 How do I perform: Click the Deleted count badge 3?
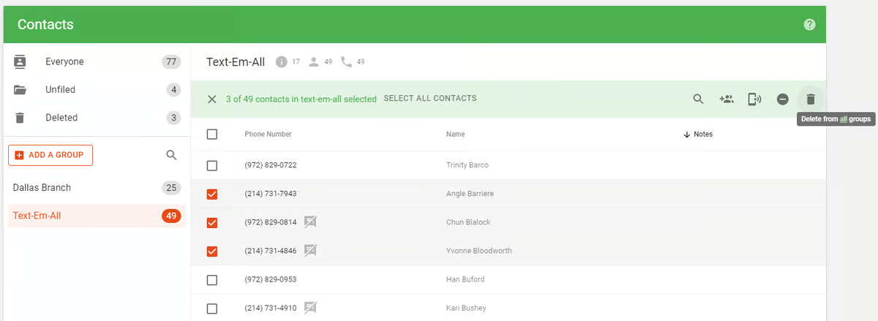point(173,118)
